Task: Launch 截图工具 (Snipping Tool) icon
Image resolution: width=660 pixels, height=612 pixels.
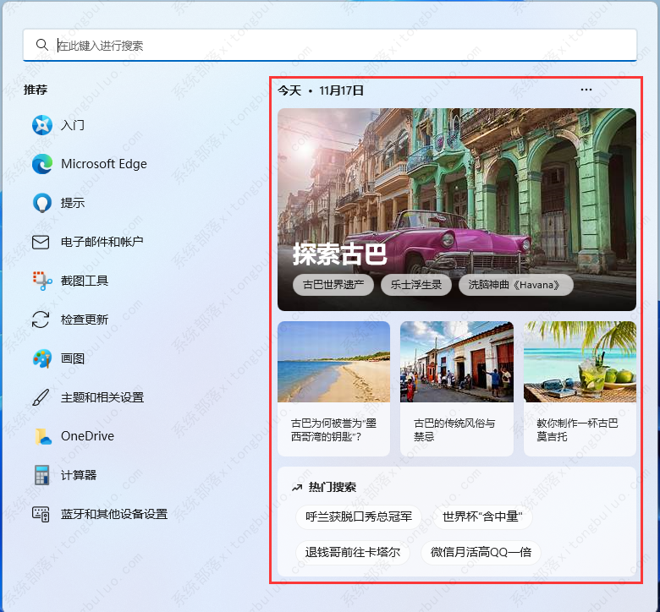Action: click(41, 281)
